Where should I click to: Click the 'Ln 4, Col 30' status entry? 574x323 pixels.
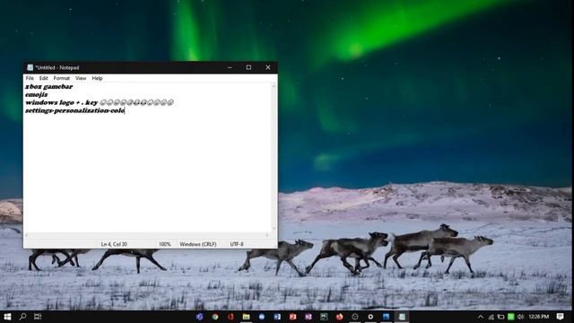coord(114,244)
